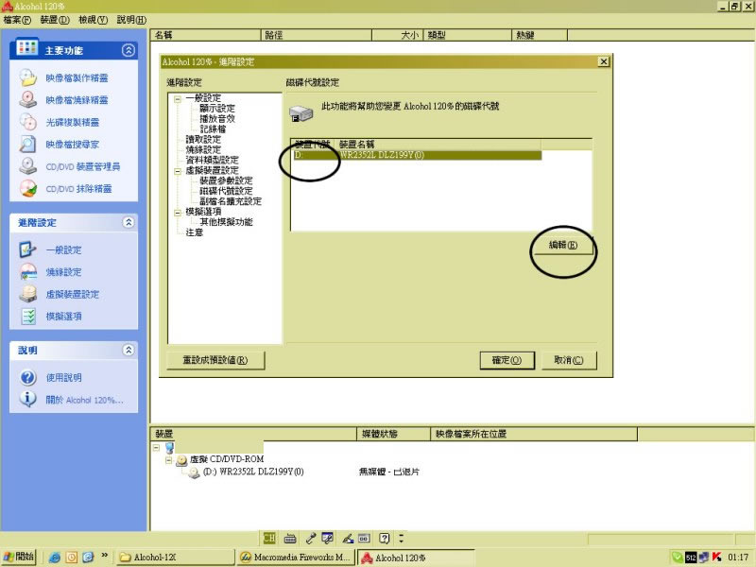
Task: Collapse the 進階設定 sidebar panel
Action: click(x=129, y=222)
